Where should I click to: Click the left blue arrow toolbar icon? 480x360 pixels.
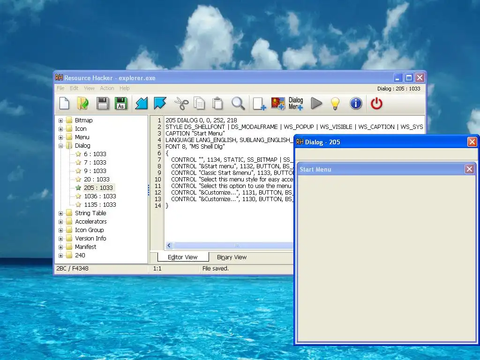click(x=142, y=103)
